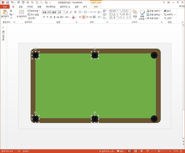The width and height of the screenshot is (185, 153).
Task: Open the File tab
Action: [5, 7]
